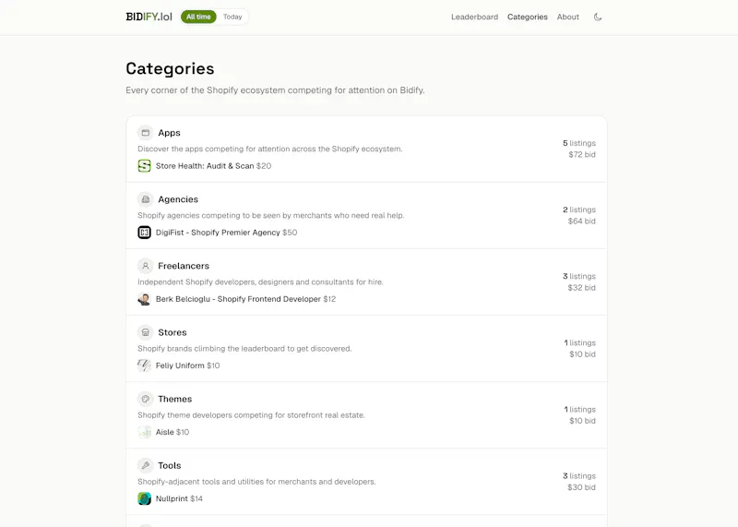
Task: Open the Stores category heading
Action: [x=173, y=332]
